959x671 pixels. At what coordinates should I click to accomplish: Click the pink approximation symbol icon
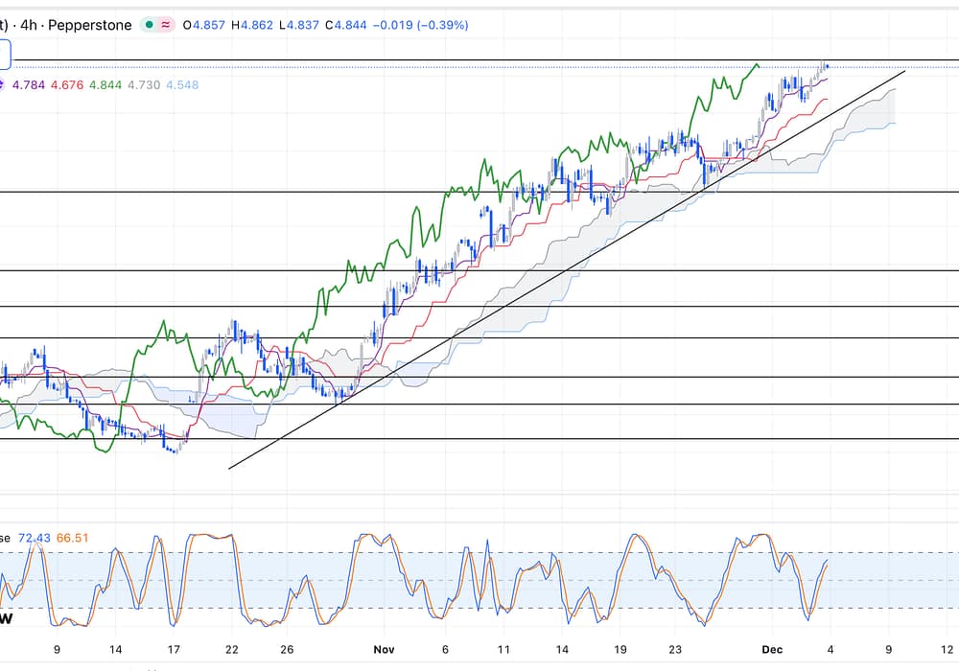point(166,25)
